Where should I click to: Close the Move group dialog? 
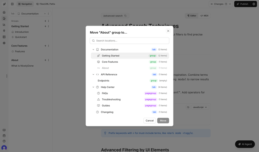(x=168, y=31)
